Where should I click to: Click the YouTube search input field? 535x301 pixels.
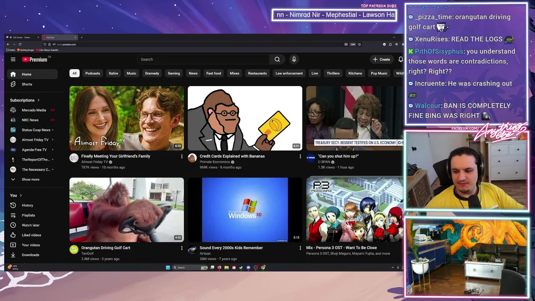203,59
